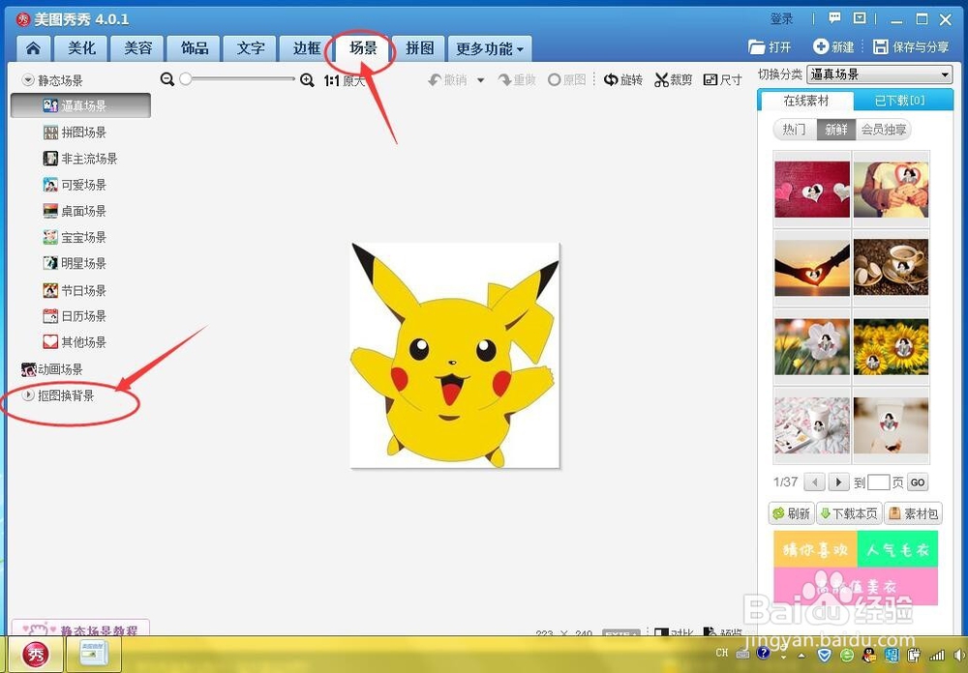The height and width of the screenshot is (673, 968).
Task: Select 非主流场景 in the sidebar
Action: point(80,159)
